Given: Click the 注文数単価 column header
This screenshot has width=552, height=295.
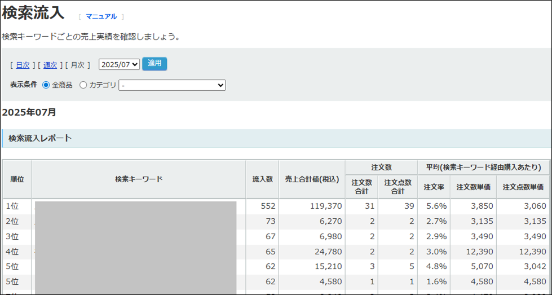Looking at the screenshot, I should click(473, 187).
